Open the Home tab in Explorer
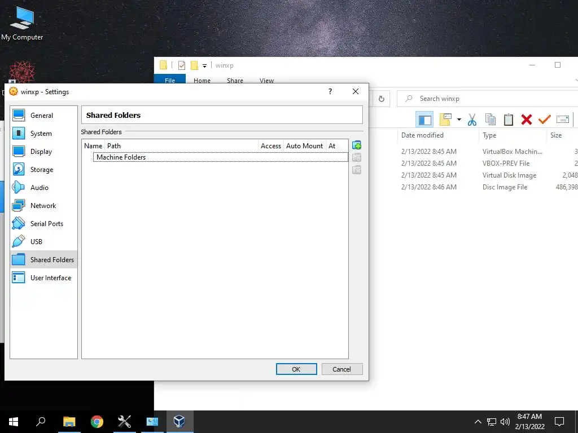 pyautogui.click(x=202, y=80)
